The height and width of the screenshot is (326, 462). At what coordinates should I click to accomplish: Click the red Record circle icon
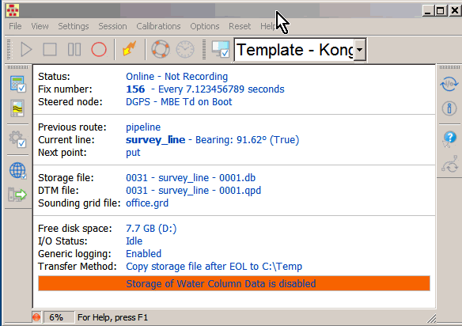pyautogui.click(x=99, y=49)
